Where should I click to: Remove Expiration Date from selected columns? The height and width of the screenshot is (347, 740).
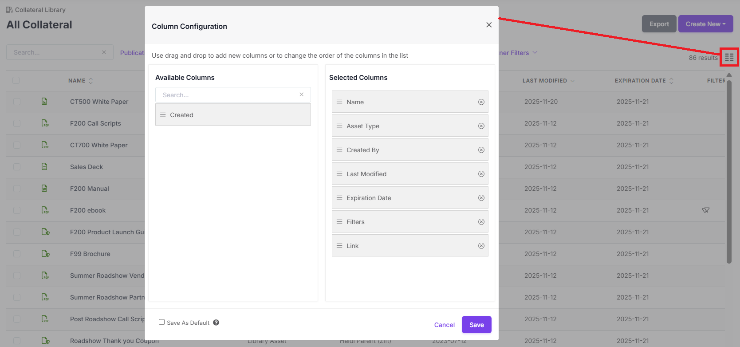(x=481, y=198)
